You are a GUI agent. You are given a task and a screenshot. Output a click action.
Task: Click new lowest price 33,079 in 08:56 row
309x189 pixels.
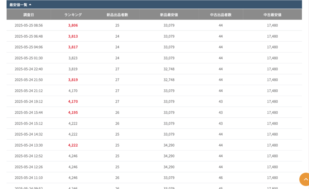(169, 25)
